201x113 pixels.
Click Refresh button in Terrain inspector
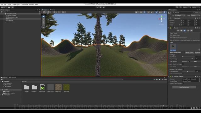[x=198, y=53]
